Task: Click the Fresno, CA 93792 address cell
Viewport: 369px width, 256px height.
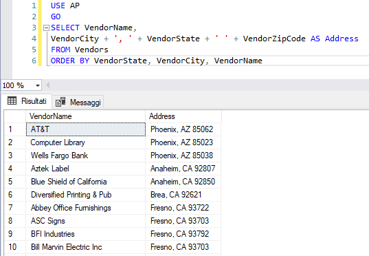Action: (x=183, y=234)
